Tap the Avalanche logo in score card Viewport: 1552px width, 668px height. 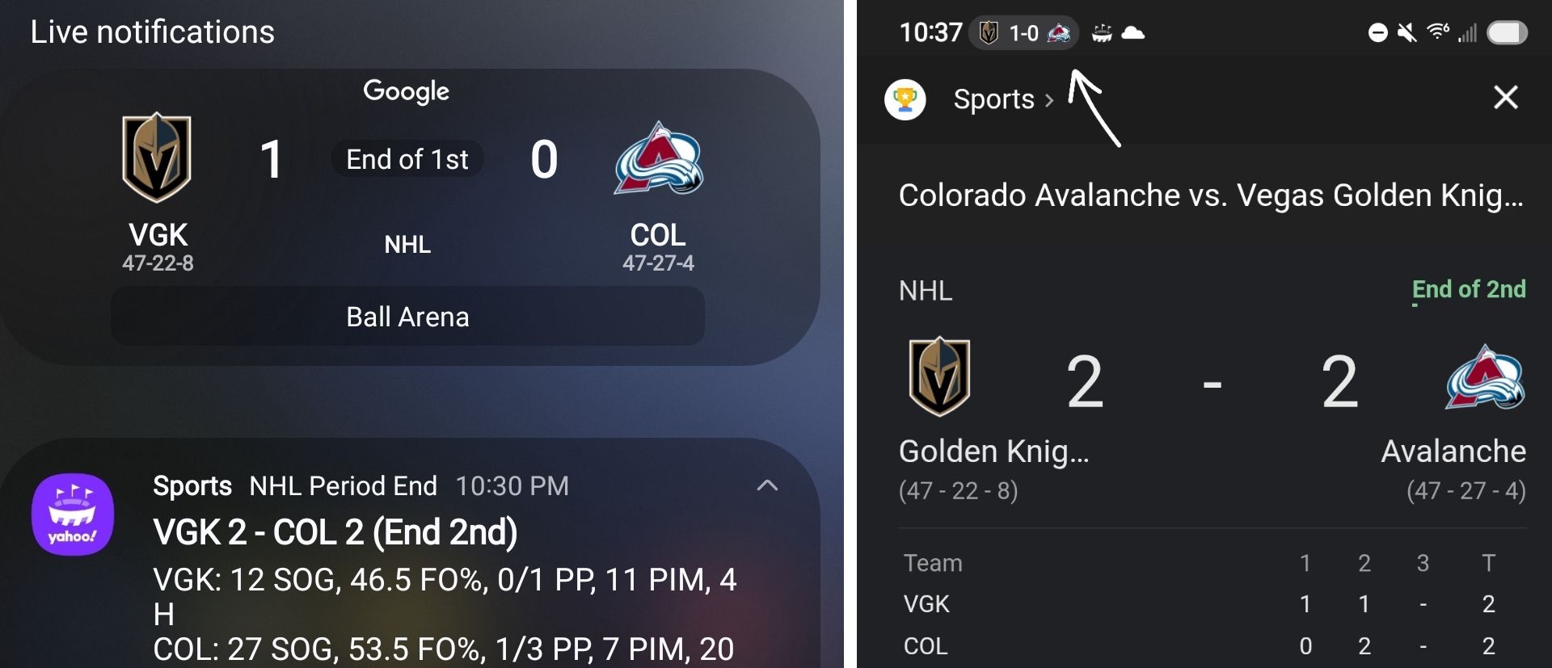pos(1485,377)
